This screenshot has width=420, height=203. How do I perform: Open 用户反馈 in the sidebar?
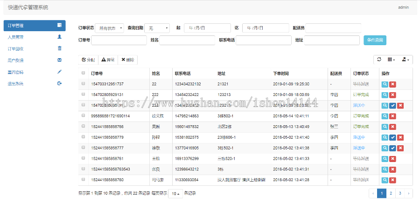pyautogui.click(x=35, y=61)
